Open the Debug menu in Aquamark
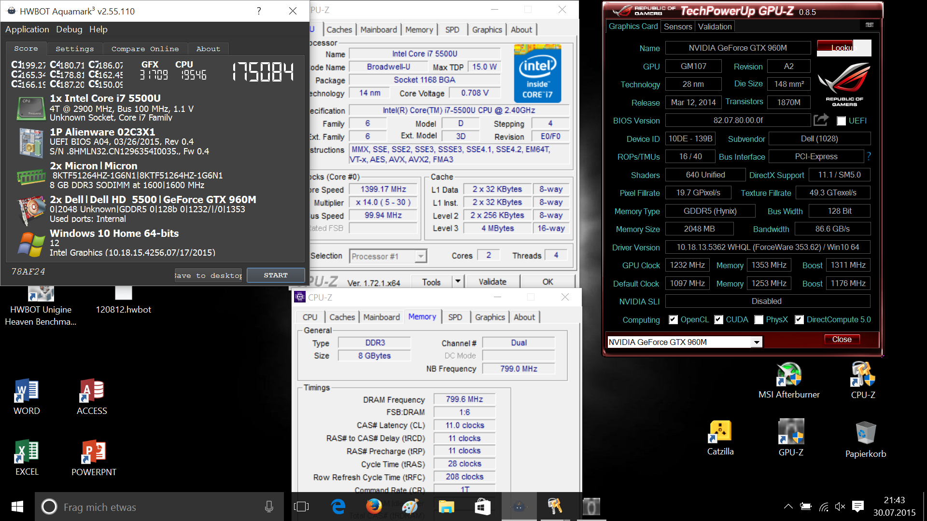 (x=69, y=29)
